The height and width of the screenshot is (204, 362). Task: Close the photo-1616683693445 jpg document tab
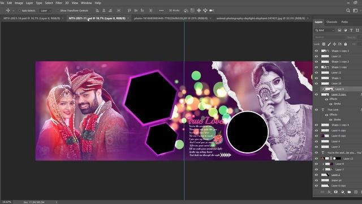coord(210,18)
